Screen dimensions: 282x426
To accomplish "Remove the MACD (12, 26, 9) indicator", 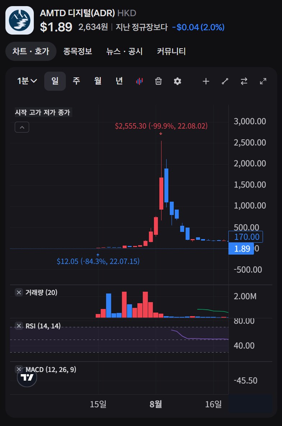I will [x=19, y=369].
